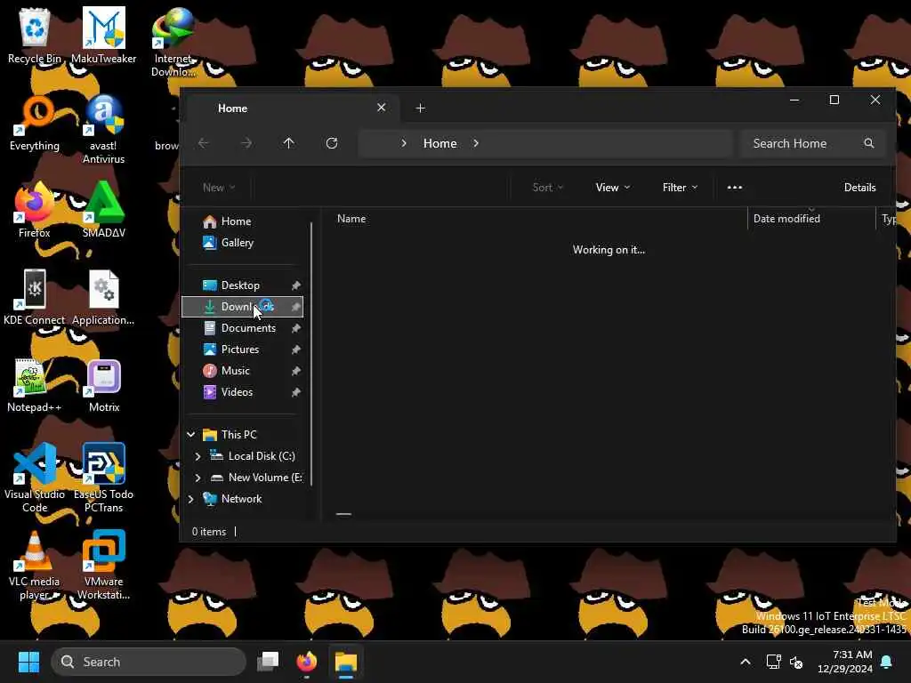The image size is (911, 683).
Task: Collapse the This PC tree node
Action: tap(190, 434)
